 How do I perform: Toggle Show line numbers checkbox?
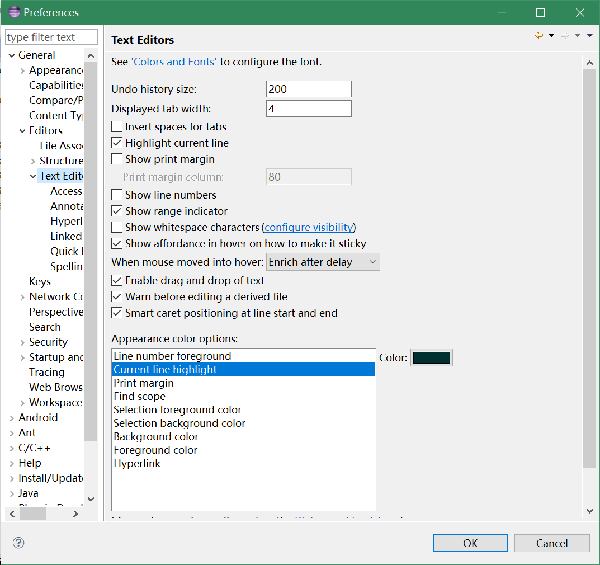[x=117, y=195]
